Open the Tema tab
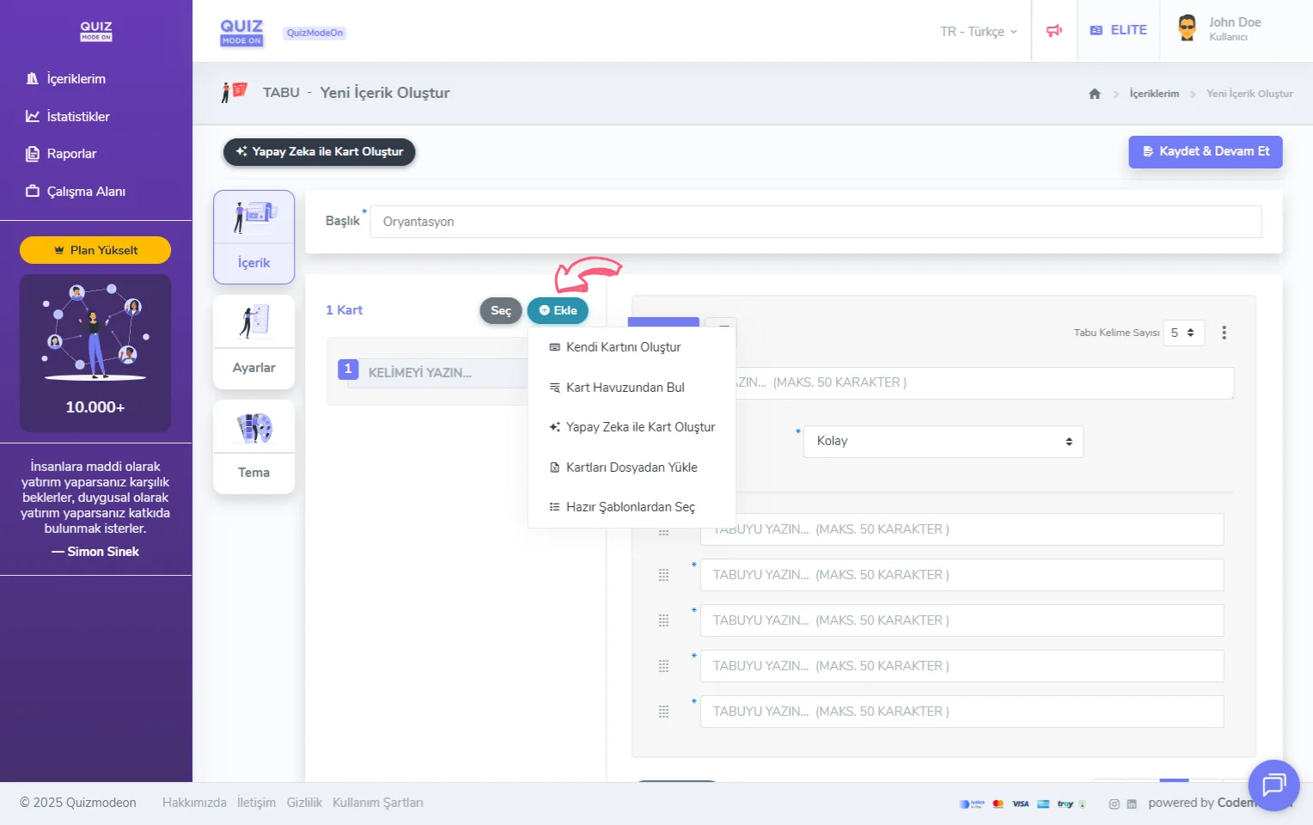 coord(253,447)
